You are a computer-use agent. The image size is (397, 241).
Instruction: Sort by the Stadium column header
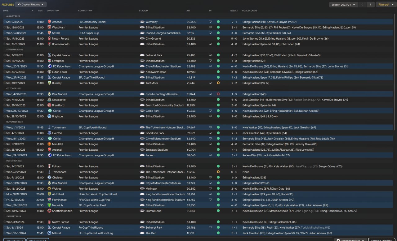click(x=144, y=11)
